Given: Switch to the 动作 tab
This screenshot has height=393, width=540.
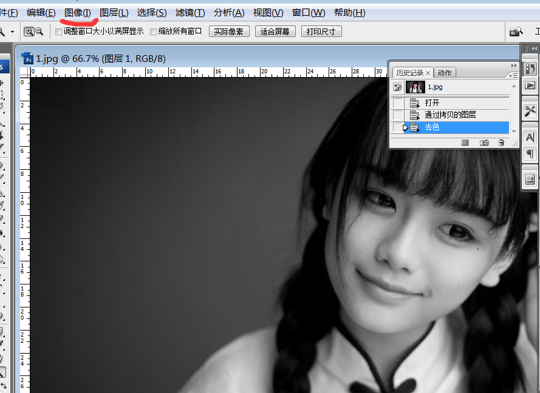Looking at the screenshot, I should (x=444, y=73).
